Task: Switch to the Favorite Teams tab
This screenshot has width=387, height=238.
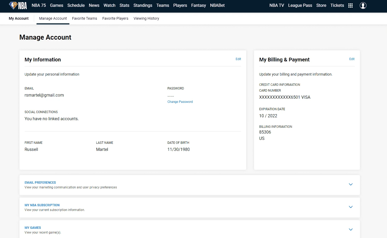Action: 85,18
